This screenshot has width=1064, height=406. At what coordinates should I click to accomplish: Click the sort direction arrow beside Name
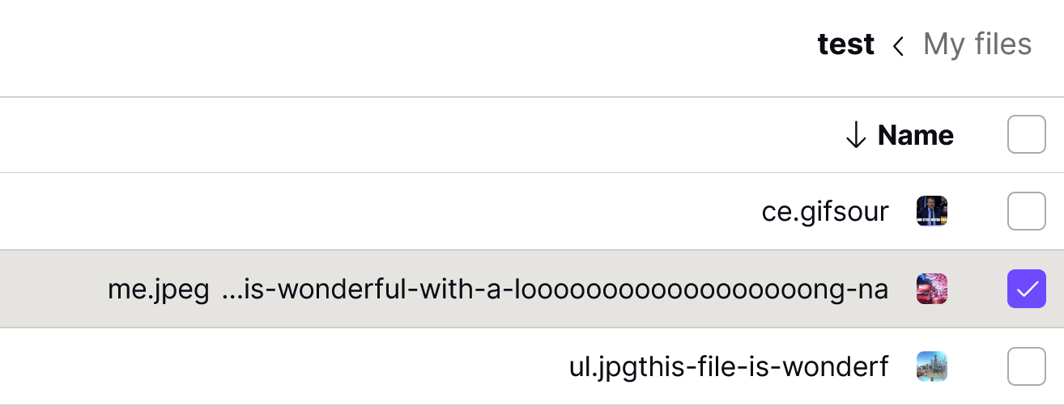coord(856,136)
